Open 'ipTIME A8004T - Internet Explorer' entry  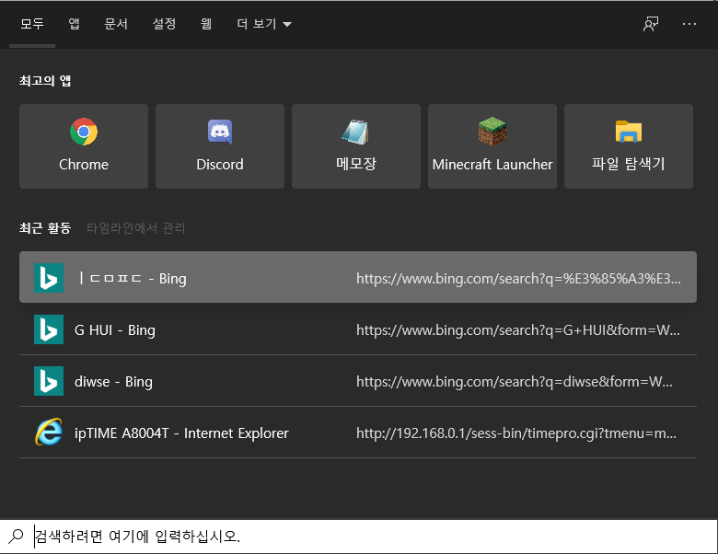tap(358, 433)
